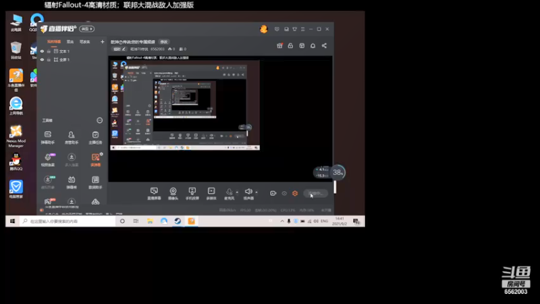
Task: Edit the category pill with pencil icon
Action: [119, 49]
